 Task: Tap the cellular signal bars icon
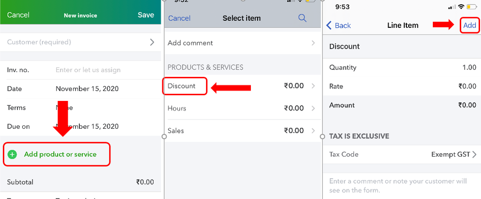[x=451, y=7]
